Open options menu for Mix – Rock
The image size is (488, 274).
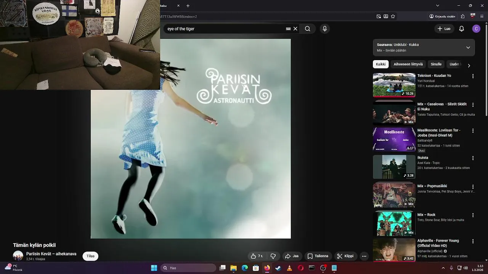pos(473,215)
